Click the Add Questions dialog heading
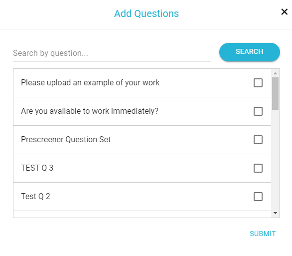Image resolution: width=292 pixels, height=256 pixels. [146, 13]
